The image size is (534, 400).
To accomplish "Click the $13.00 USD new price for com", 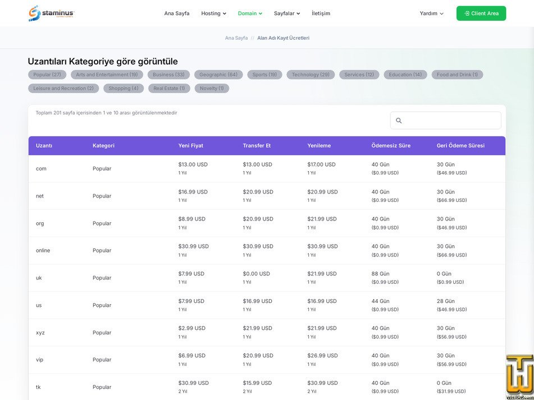I will 193,164.
